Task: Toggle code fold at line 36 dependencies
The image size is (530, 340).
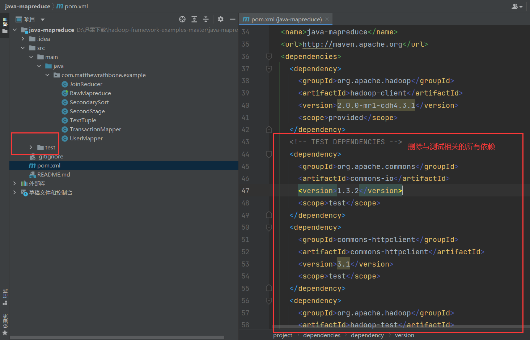Action: pos(269,56)
